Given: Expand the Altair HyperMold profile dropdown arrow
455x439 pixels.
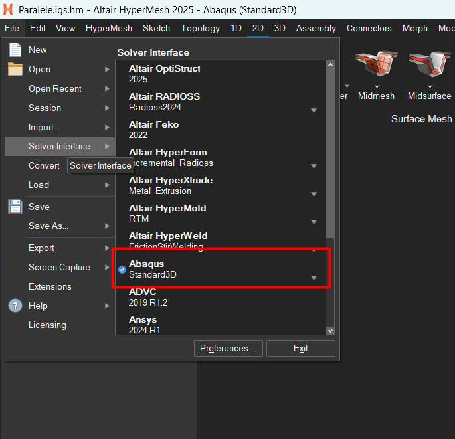Looking at the screenshot, I should 314,222.
